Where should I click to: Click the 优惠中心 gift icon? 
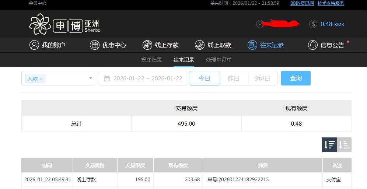tap(95, 45)
